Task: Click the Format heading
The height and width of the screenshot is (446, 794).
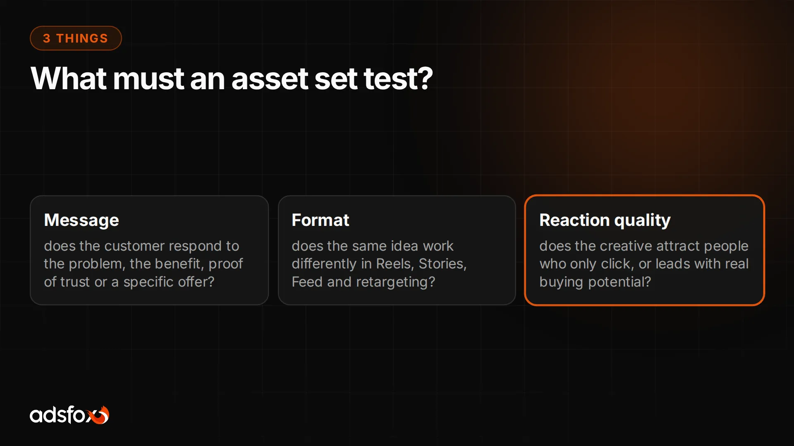Action: point(320,220)
